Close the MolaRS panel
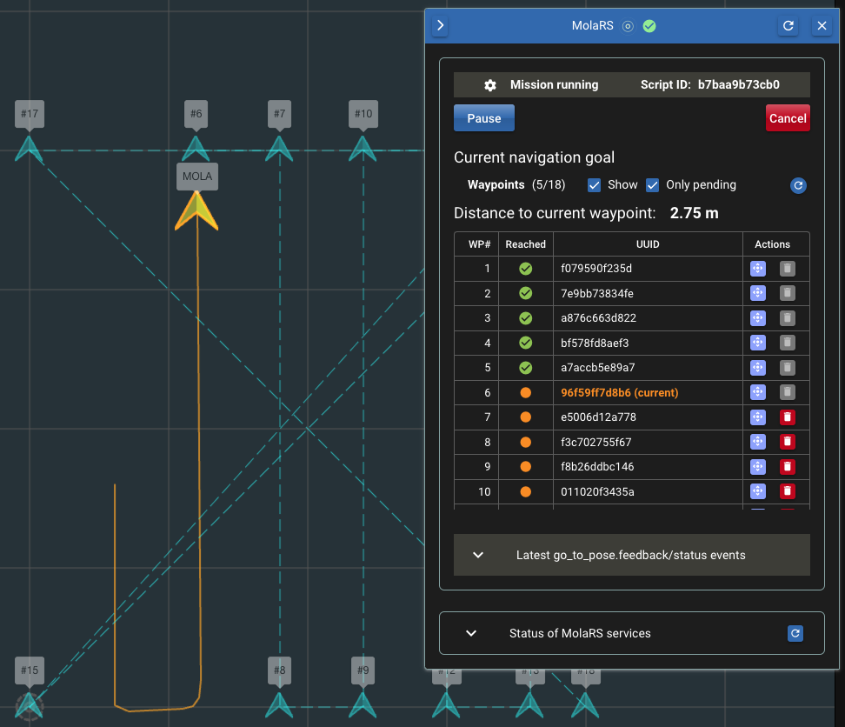 (822, 26)
